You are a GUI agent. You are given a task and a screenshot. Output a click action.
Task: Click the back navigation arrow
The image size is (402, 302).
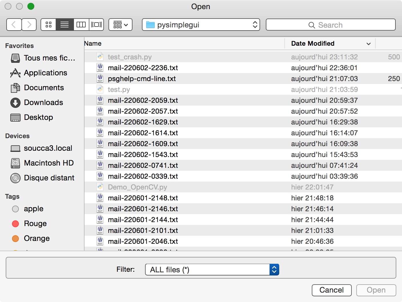(14, 25)
